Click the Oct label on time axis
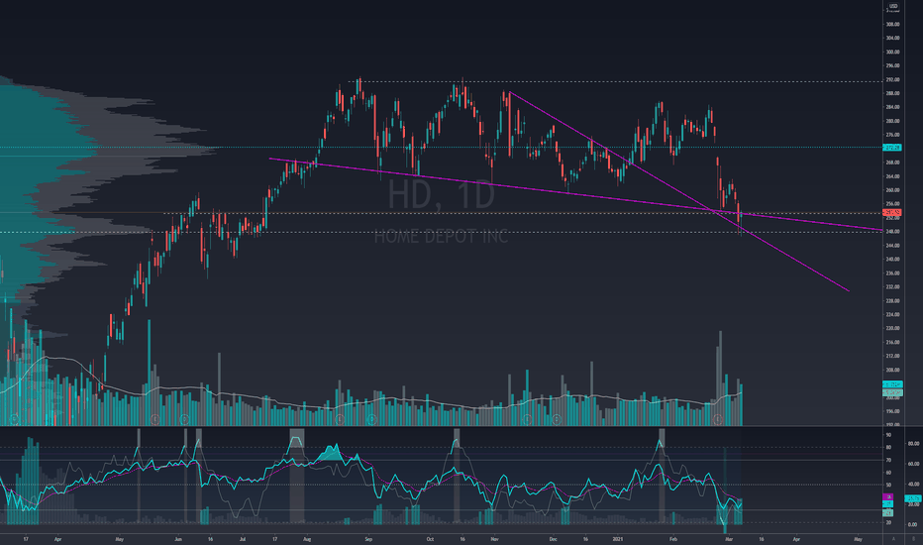923x545 pixels. tap(430, 539)
